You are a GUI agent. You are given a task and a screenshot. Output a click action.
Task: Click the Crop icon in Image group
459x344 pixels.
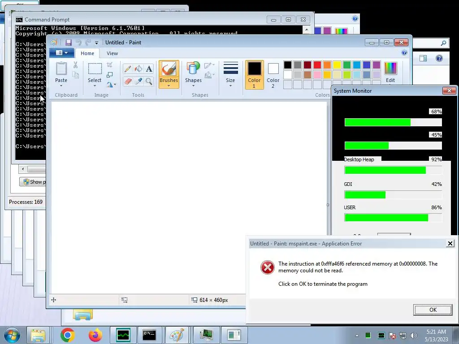[x=110, y=65]
